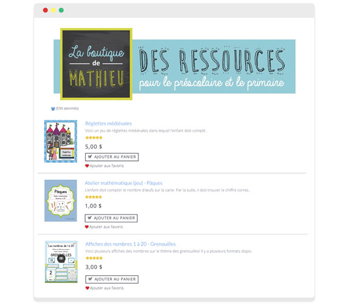
Task: Open Affiches des nombres 1 à 20 link
Action: tap(131, 244)
